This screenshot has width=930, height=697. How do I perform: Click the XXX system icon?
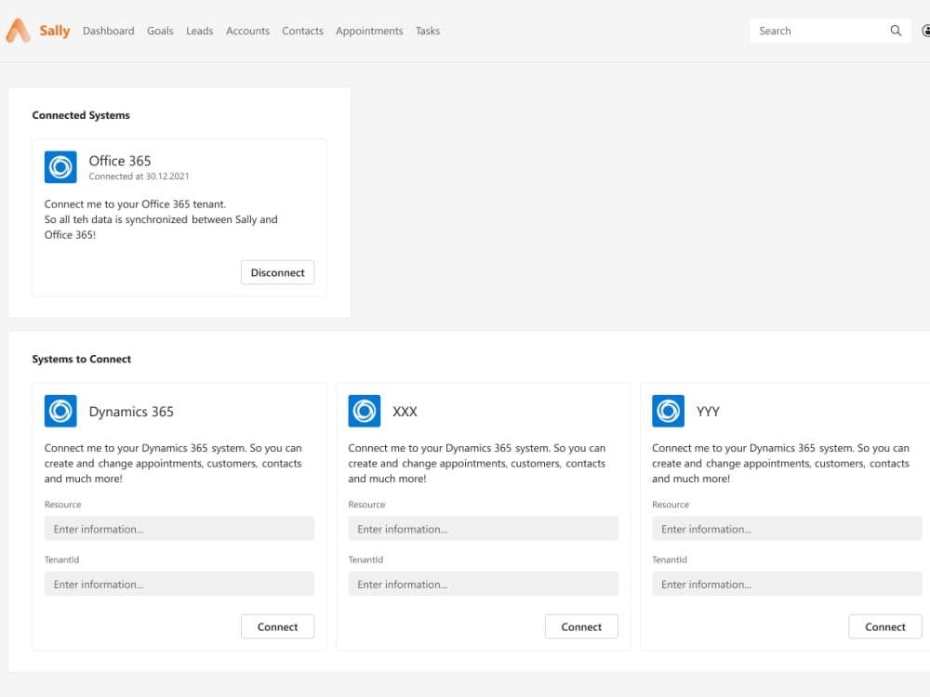click(x=364, y=411)
